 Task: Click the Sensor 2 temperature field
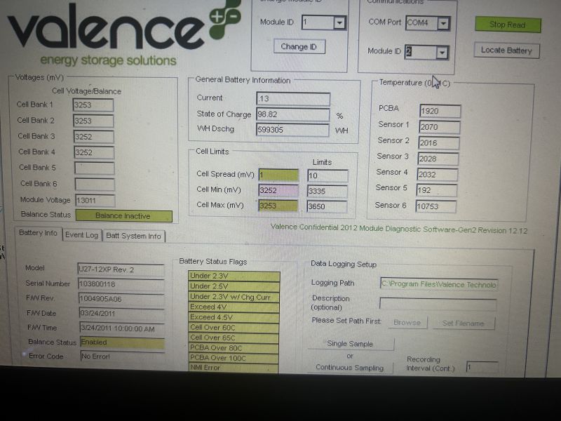439,143
